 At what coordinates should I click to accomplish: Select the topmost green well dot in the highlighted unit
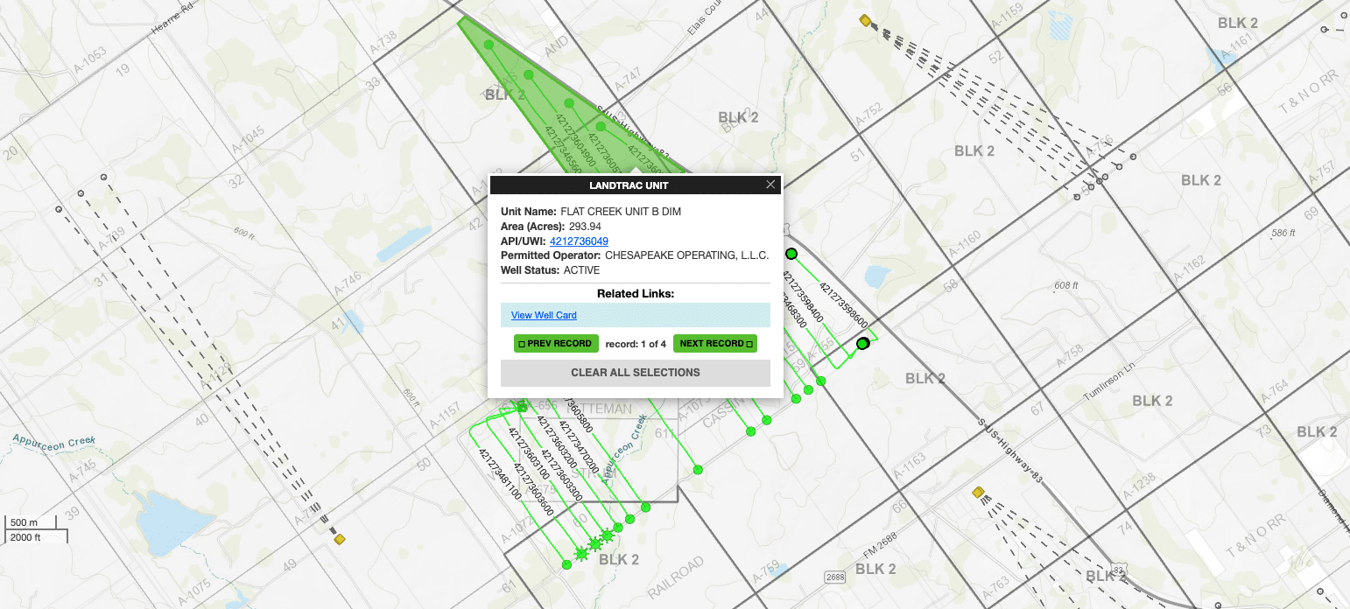point(489,44)
